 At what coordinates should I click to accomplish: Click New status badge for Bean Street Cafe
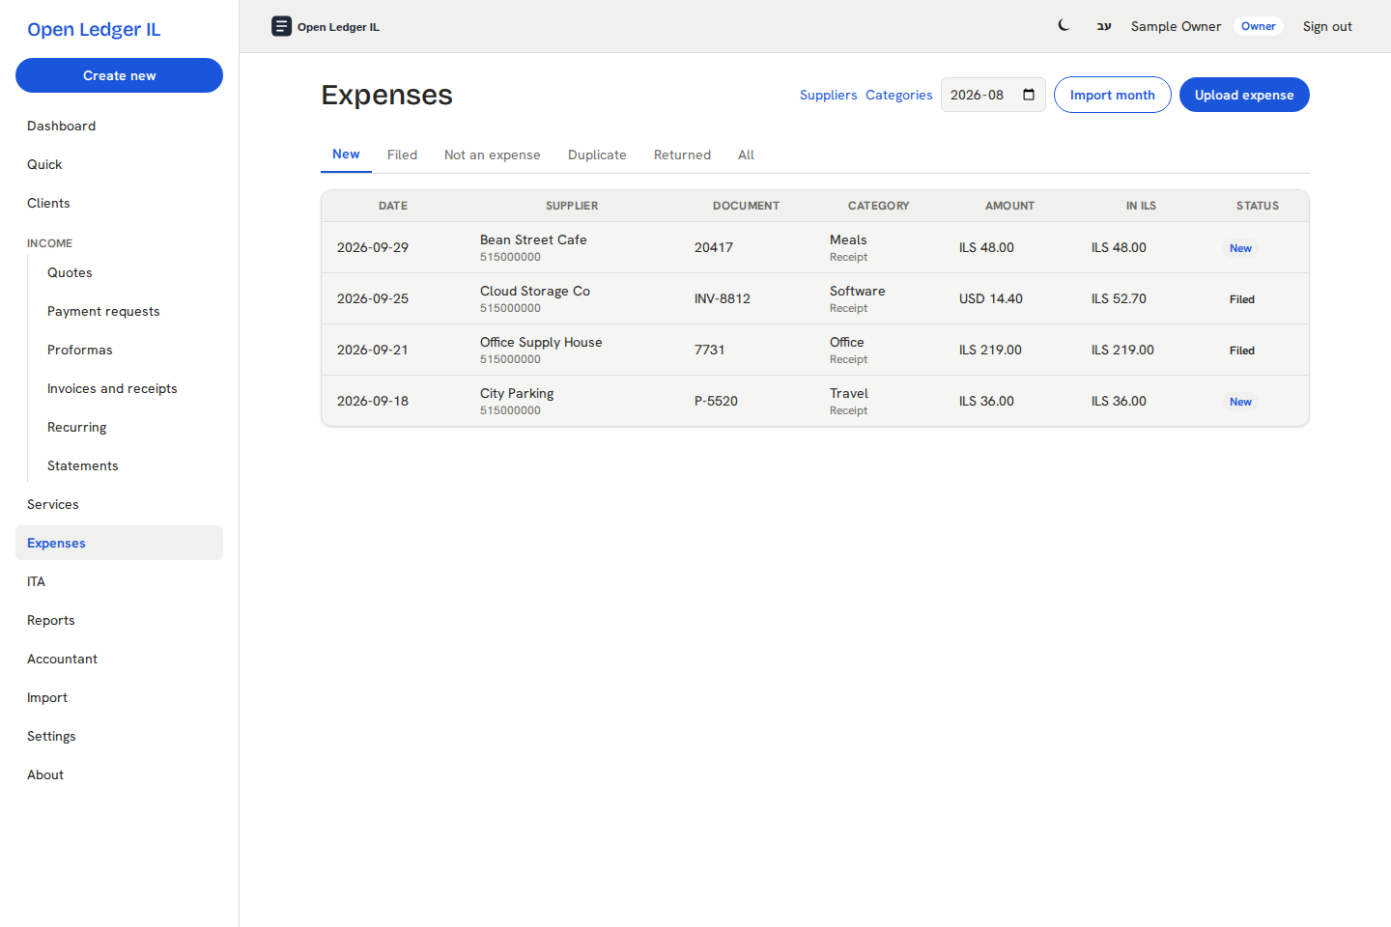coord(1240,248)
